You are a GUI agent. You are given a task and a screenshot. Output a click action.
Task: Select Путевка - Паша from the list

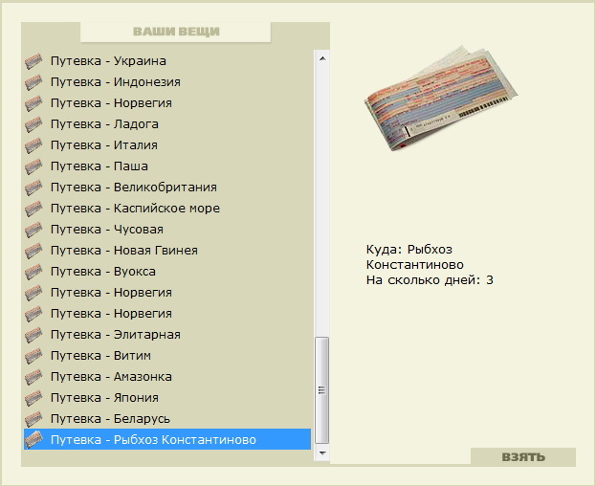click(x=167, y=166)
